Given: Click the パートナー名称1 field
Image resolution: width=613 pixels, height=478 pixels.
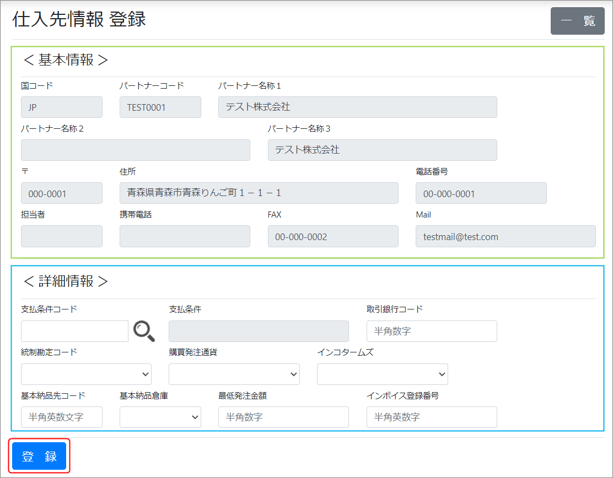Looking at the screenshot, I should click(357, 107).
